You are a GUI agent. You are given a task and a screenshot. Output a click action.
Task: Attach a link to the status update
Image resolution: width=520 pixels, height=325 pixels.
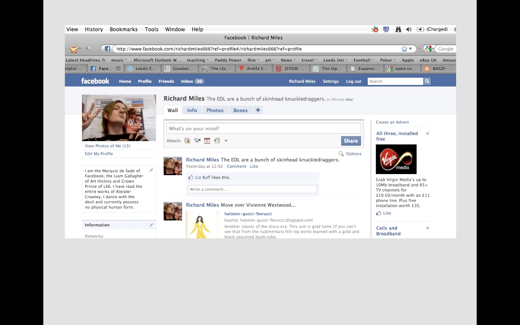(x=217, y=141)
